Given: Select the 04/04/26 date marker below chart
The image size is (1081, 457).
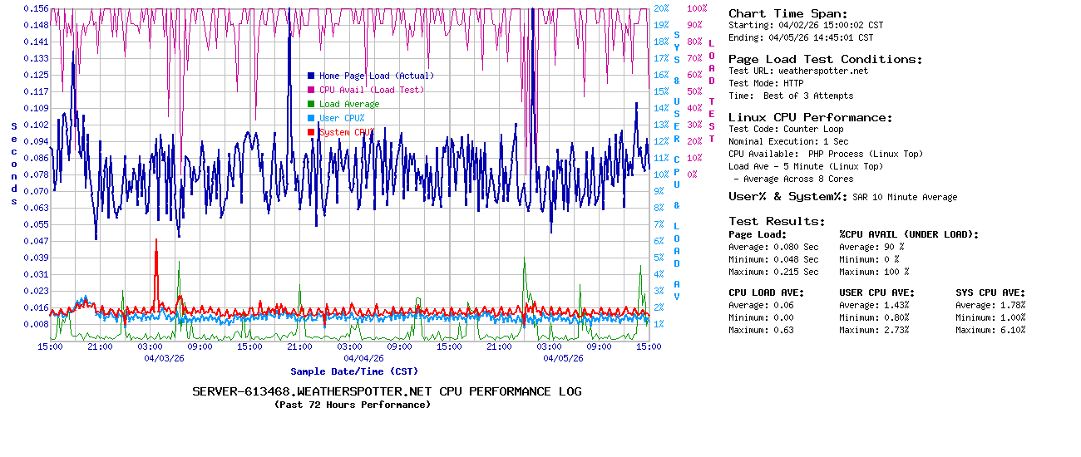Looking at the screenshot, I should [x=363, y=358].
